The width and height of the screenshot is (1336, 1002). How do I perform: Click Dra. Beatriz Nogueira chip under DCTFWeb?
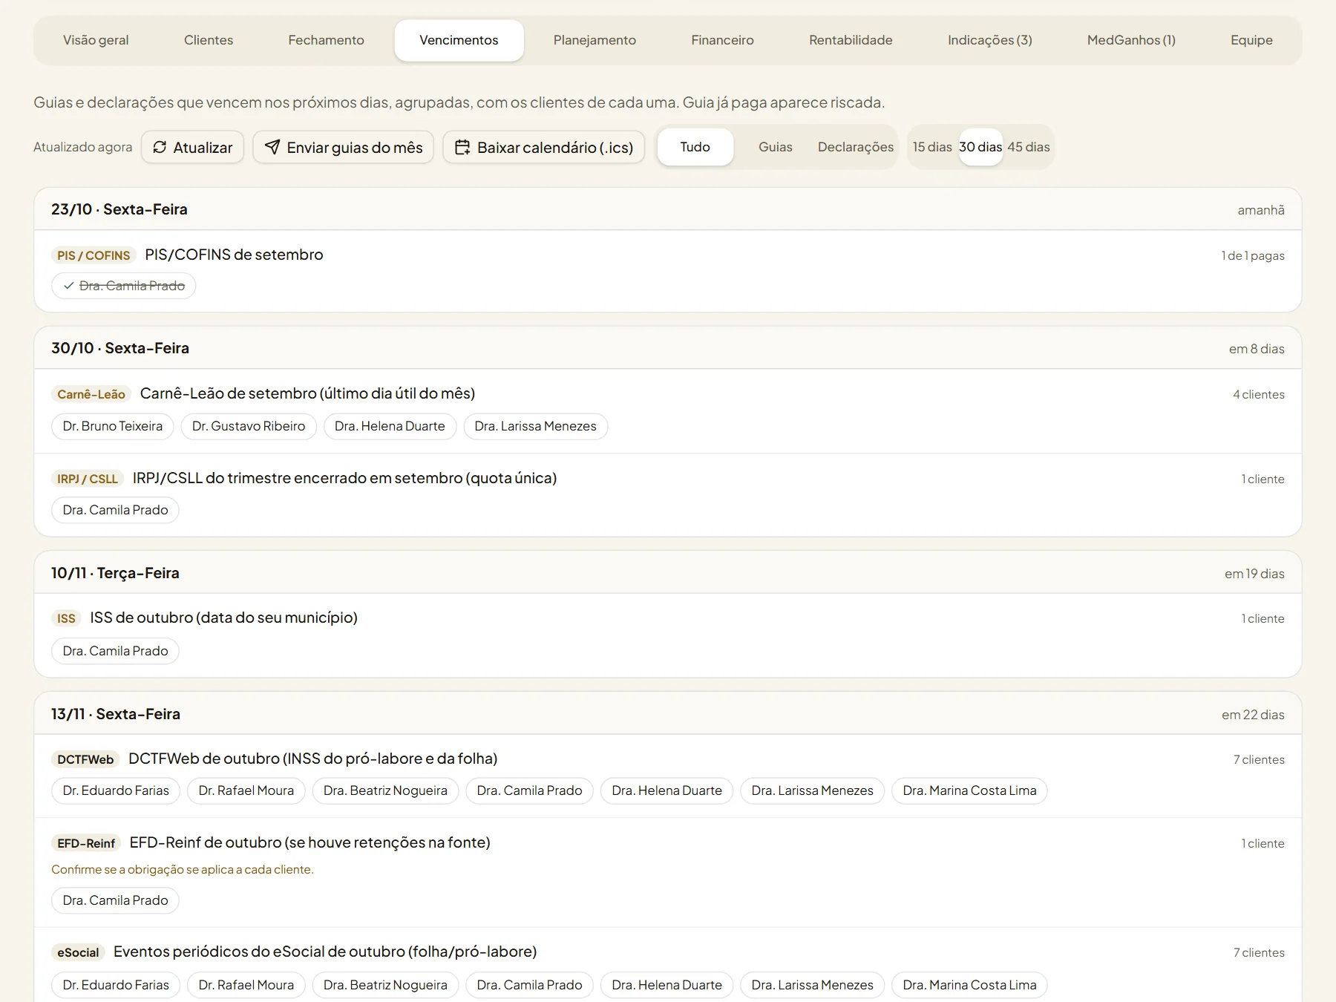[385, 790]
